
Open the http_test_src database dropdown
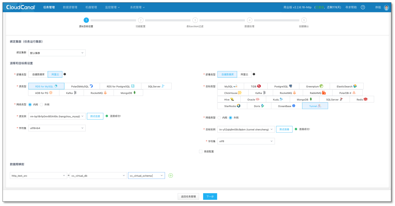[39, 176]
